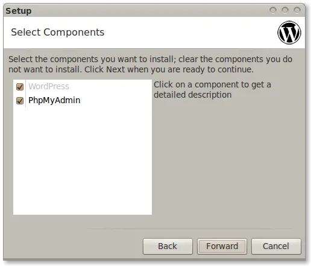The image size is (311, 266).
Task: Click the middle circular window control
Action: click(285, 10)
